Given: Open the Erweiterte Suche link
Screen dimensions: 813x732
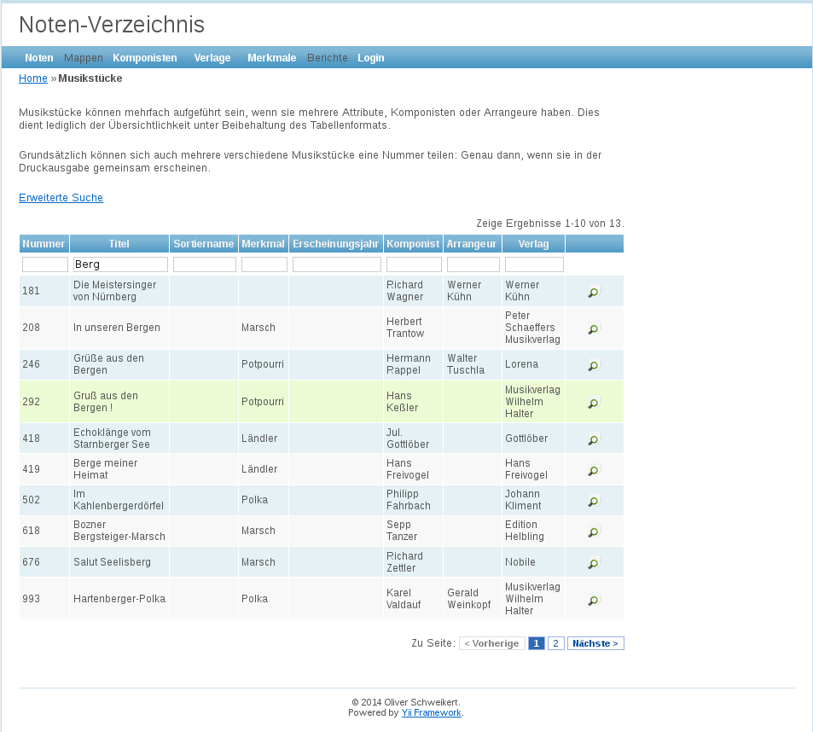Looking at the screenshot, I should tap(60, 197).
